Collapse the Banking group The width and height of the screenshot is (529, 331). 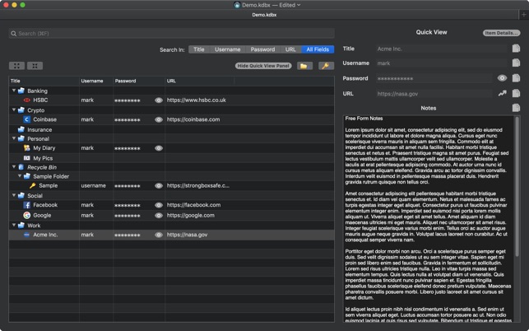coord(14,91)
